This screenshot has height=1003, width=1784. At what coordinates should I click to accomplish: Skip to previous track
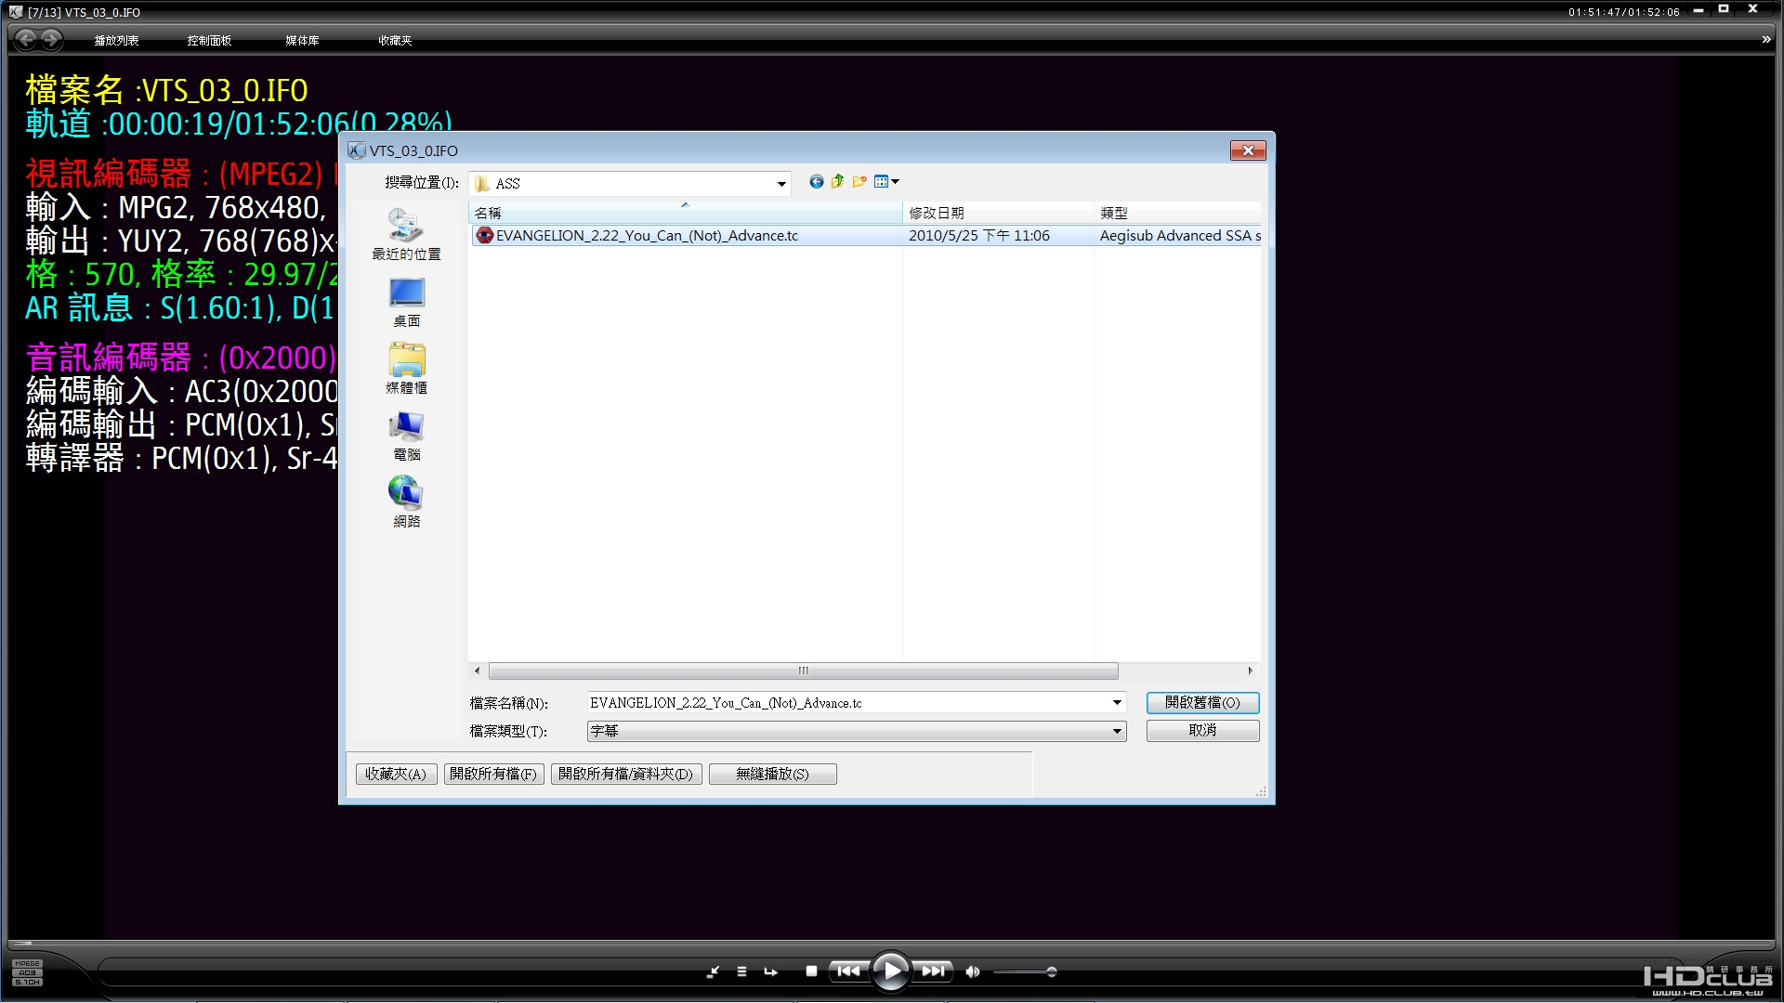click(x=848, y=971)
